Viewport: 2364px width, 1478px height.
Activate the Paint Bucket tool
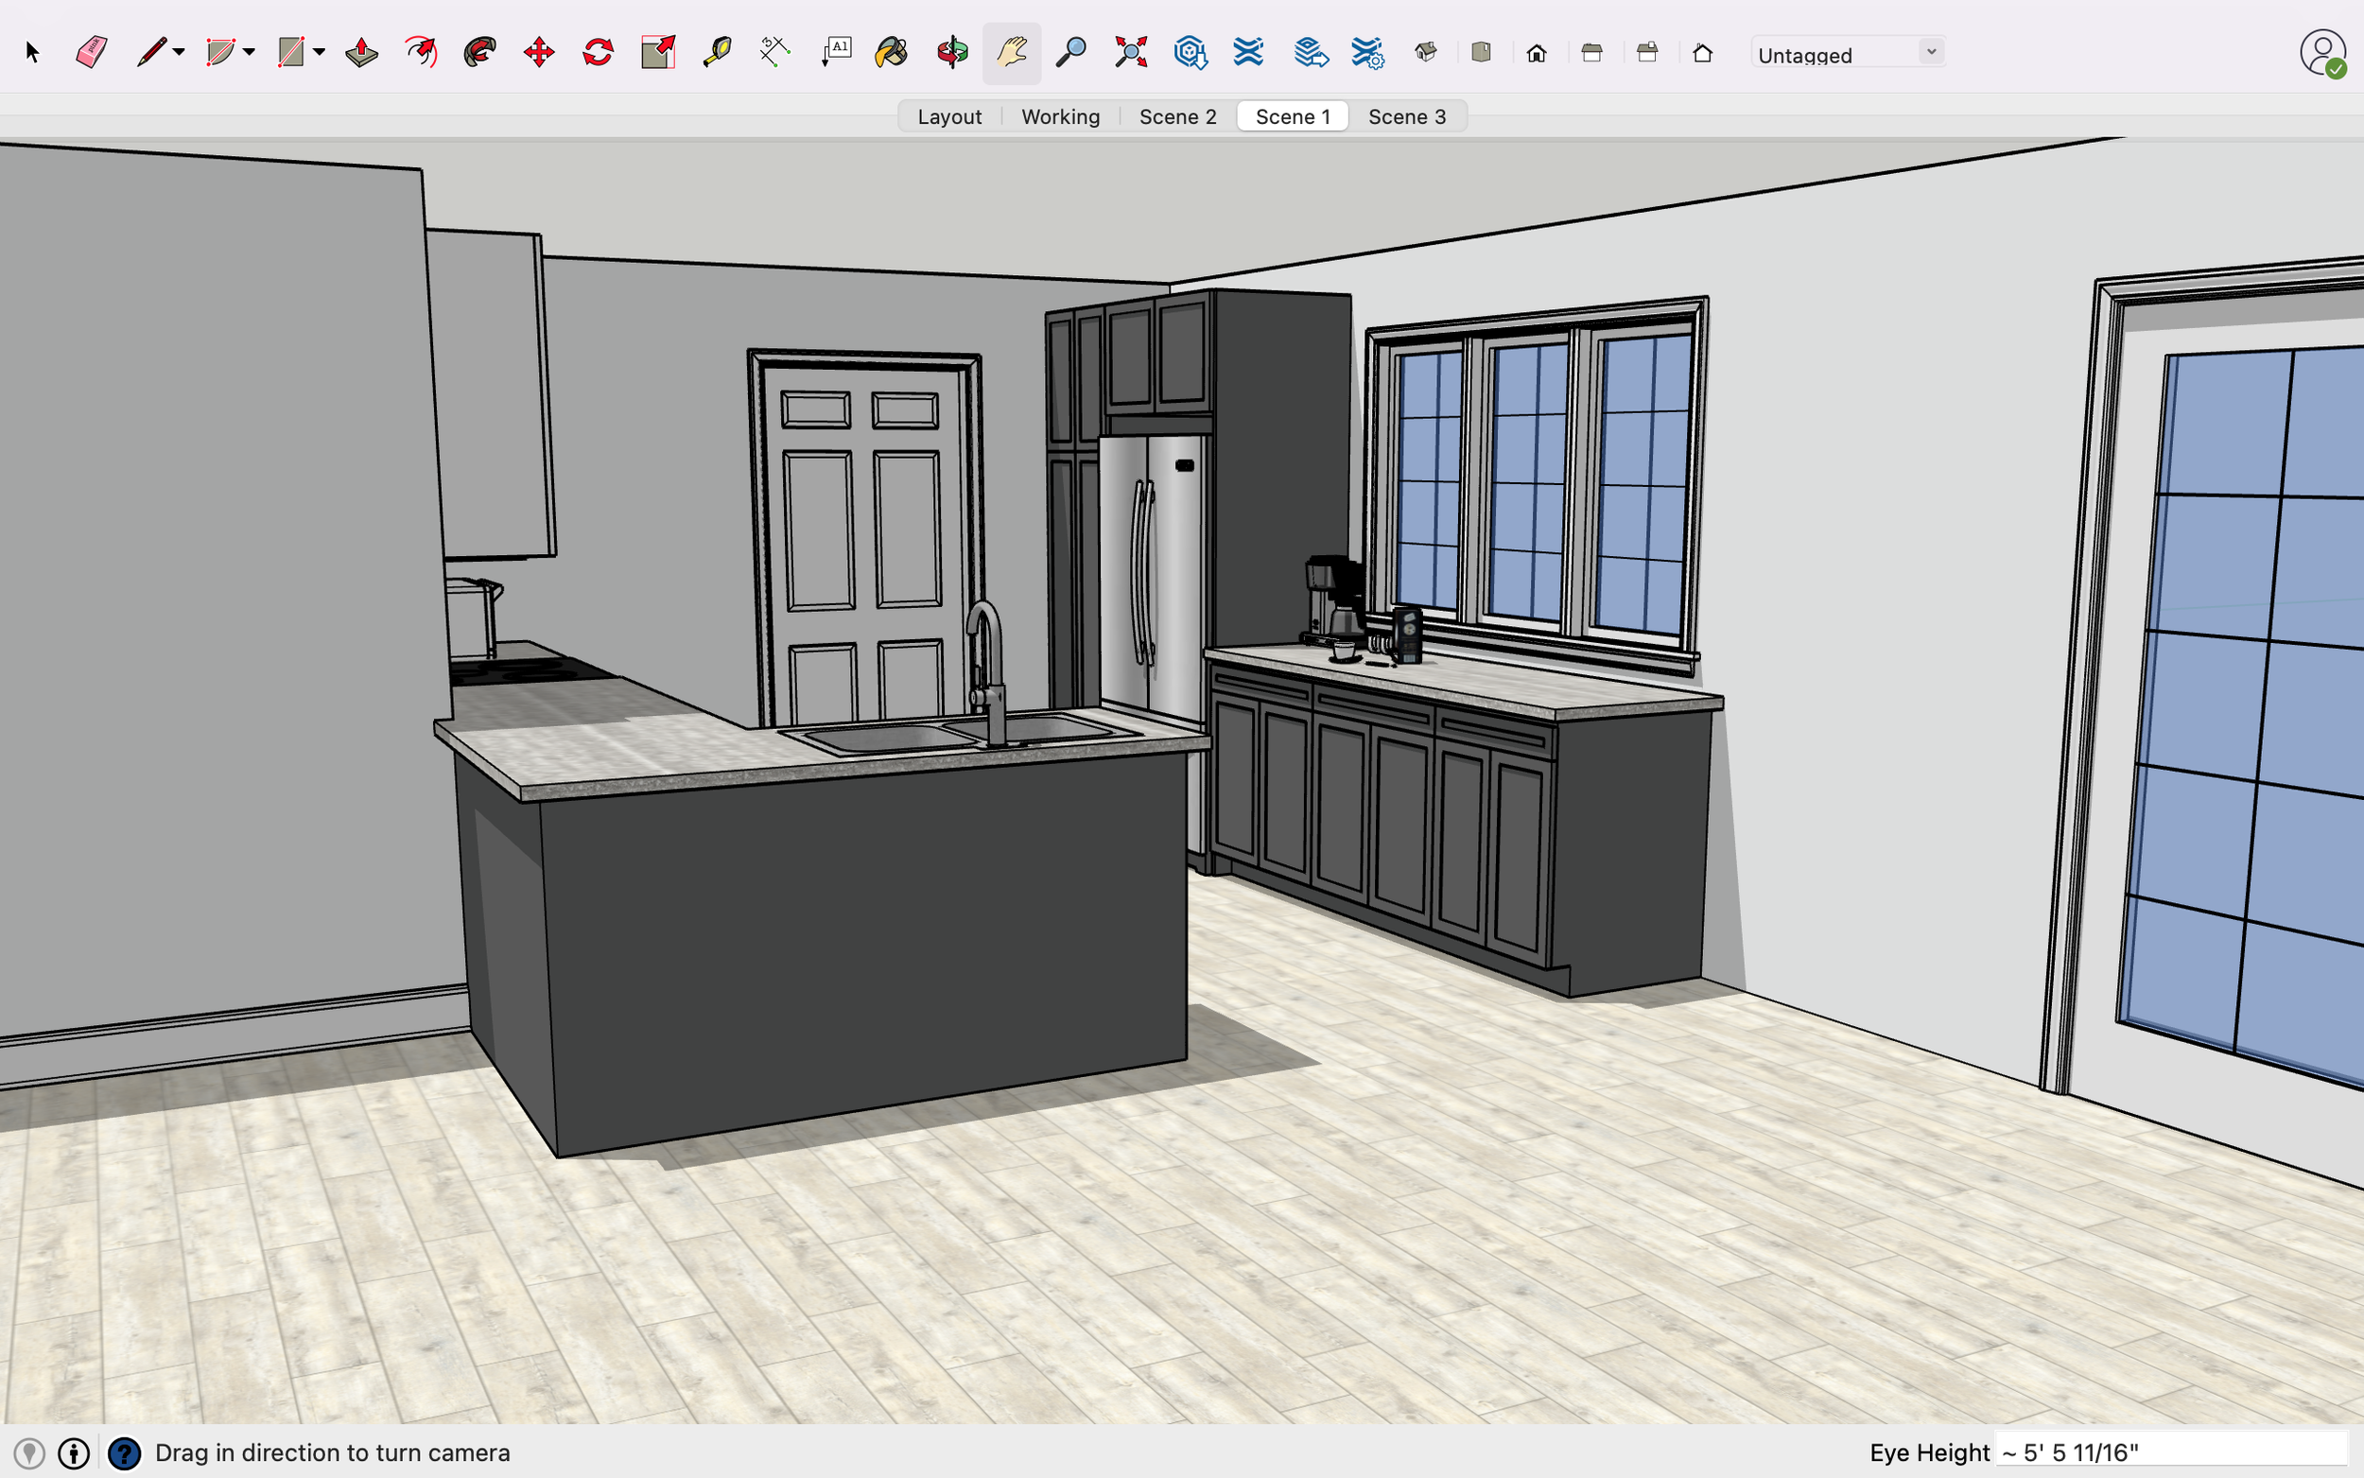click(x=892, y=52)
